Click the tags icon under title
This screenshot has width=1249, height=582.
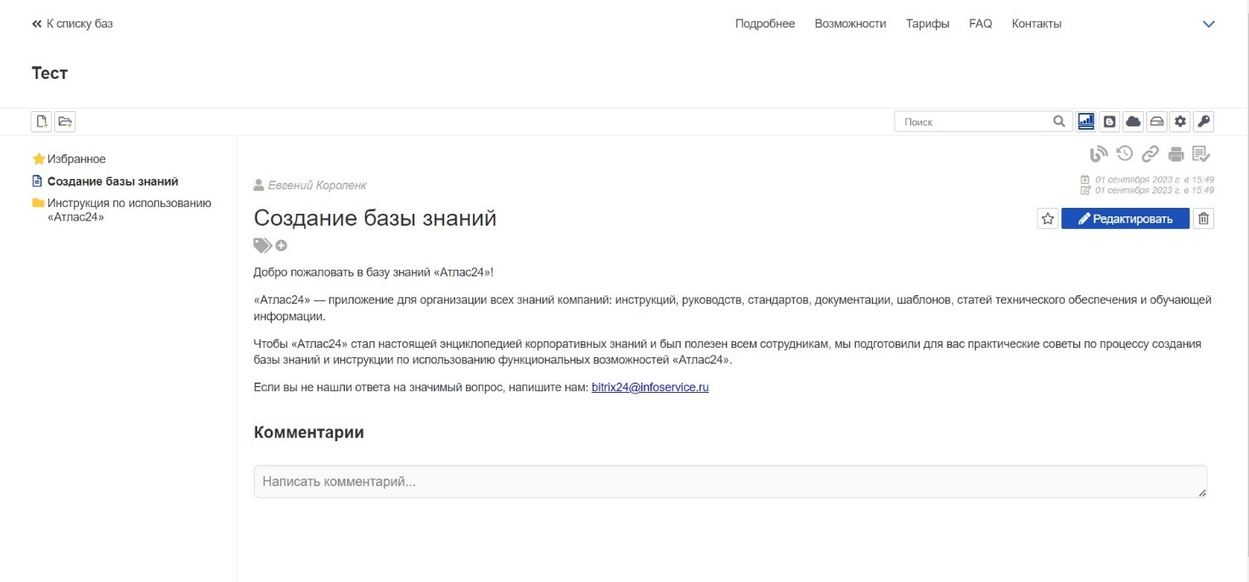click(262, 245)
